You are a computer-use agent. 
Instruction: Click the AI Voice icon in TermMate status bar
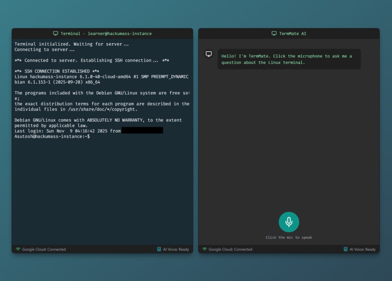(345, 249)
